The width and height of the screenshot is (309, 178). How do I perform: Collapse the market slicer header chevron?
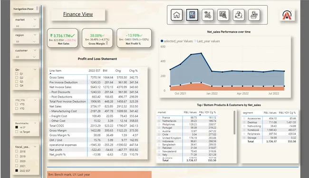pyautogui.click(x=35, y=19)
